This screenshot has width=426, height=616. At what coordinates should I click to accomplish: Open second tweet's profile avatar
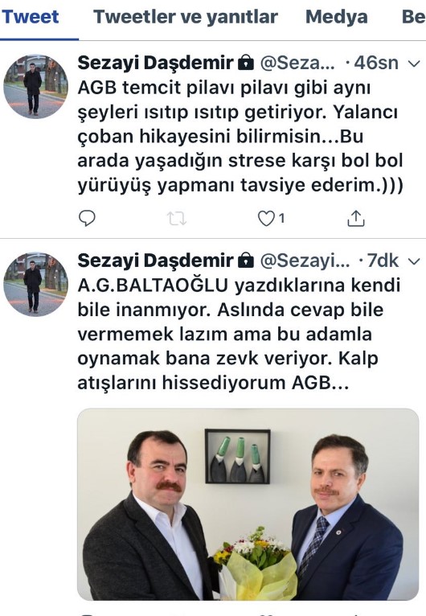(35, 285)
